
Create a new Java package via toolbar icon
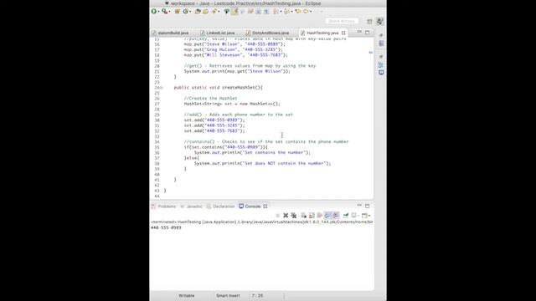(x=177, y=11)
